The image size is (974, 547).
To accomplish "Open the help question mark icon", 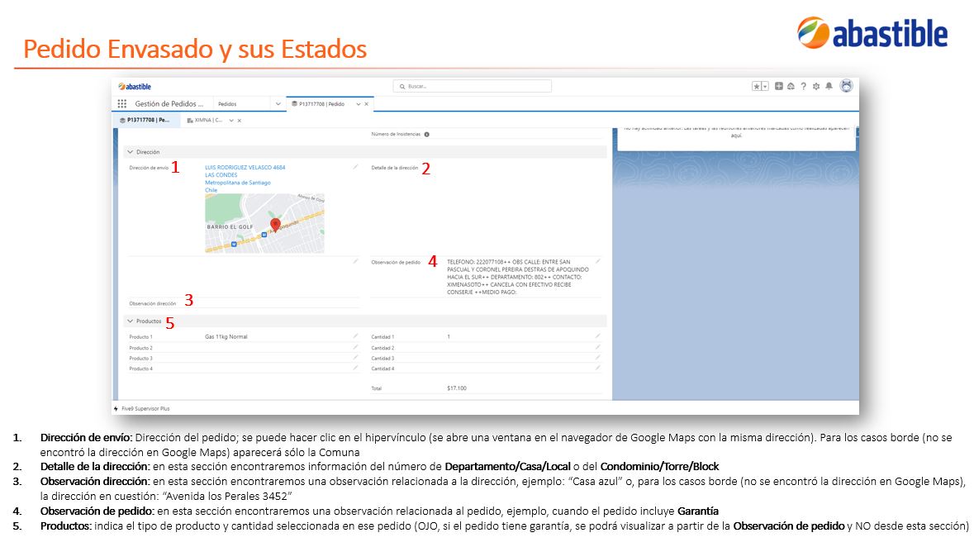I will [x=803, y=87].
